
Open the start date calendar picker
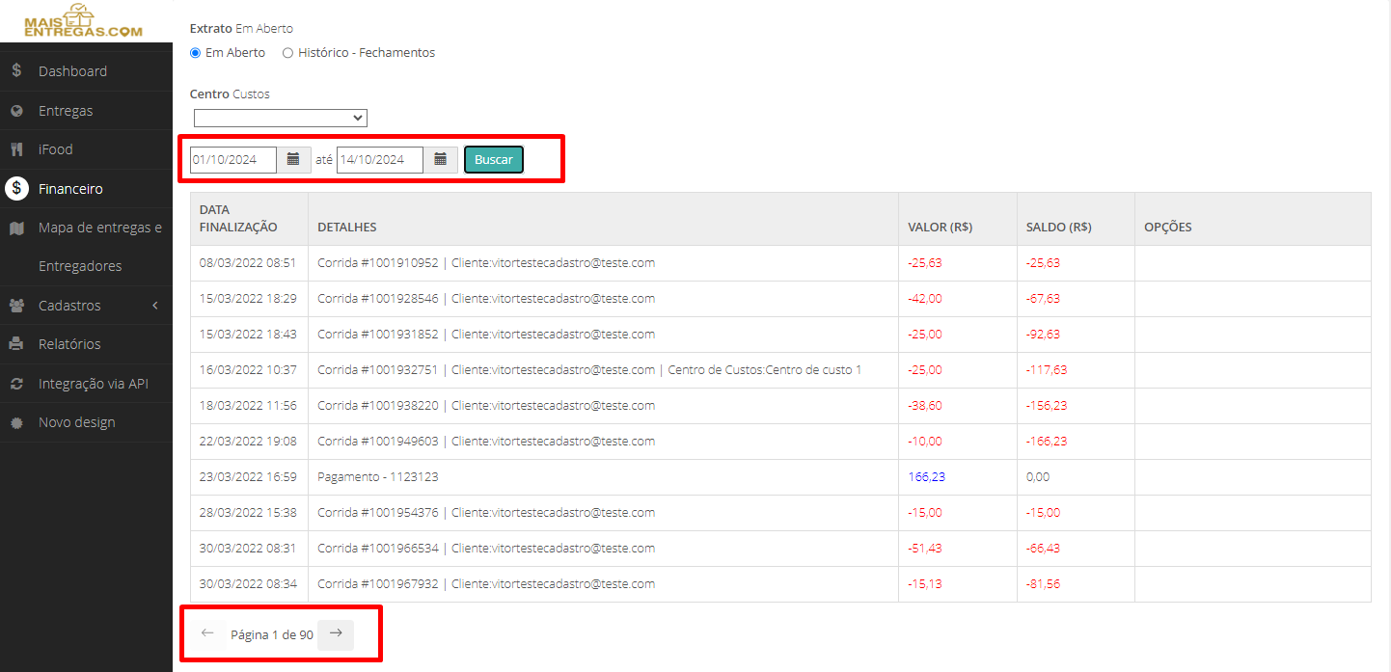(x=293, y=159)
